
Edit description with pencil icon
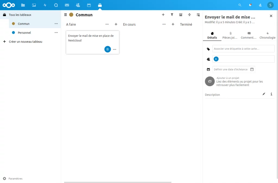(x=264, y=94)
